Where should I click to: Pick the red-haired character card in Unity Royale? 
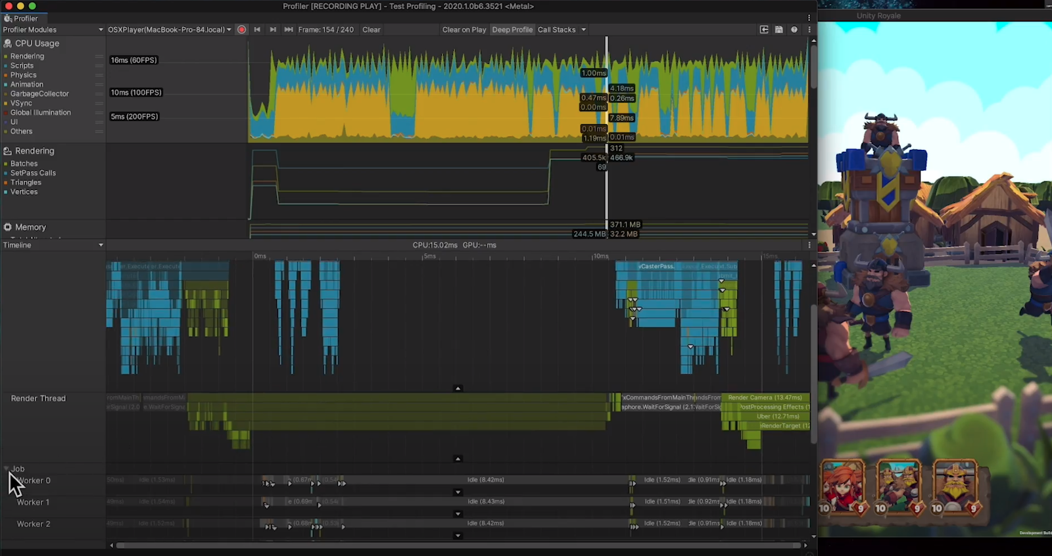(844, 487)
